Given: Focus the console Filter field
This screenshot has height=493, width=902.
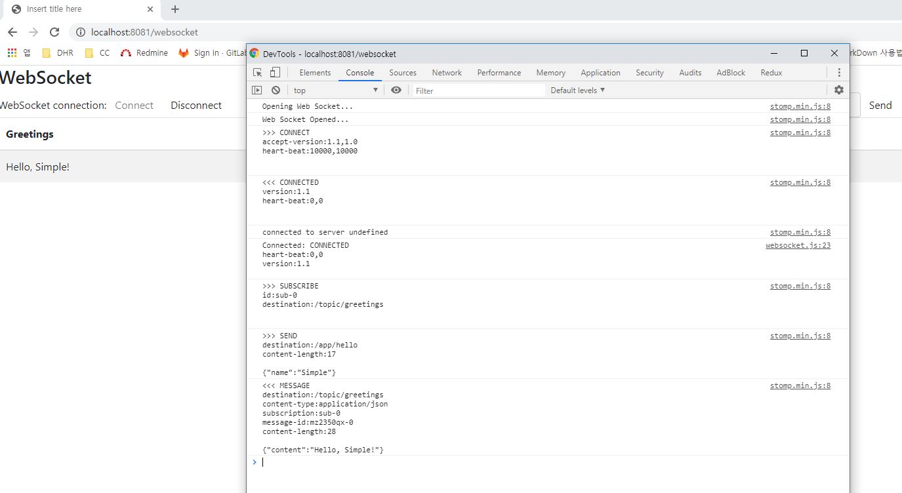Looking at the screenshot, I should click(479, 90).
